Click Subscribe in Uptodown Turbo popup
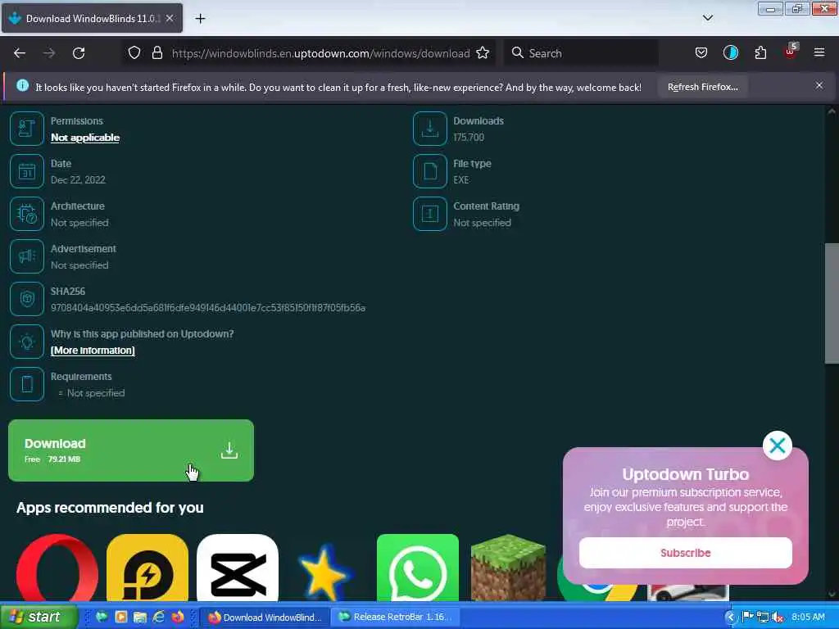 686,553
